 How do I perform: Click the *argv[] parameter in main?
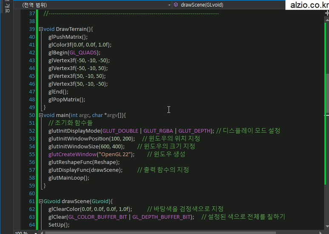113,115
